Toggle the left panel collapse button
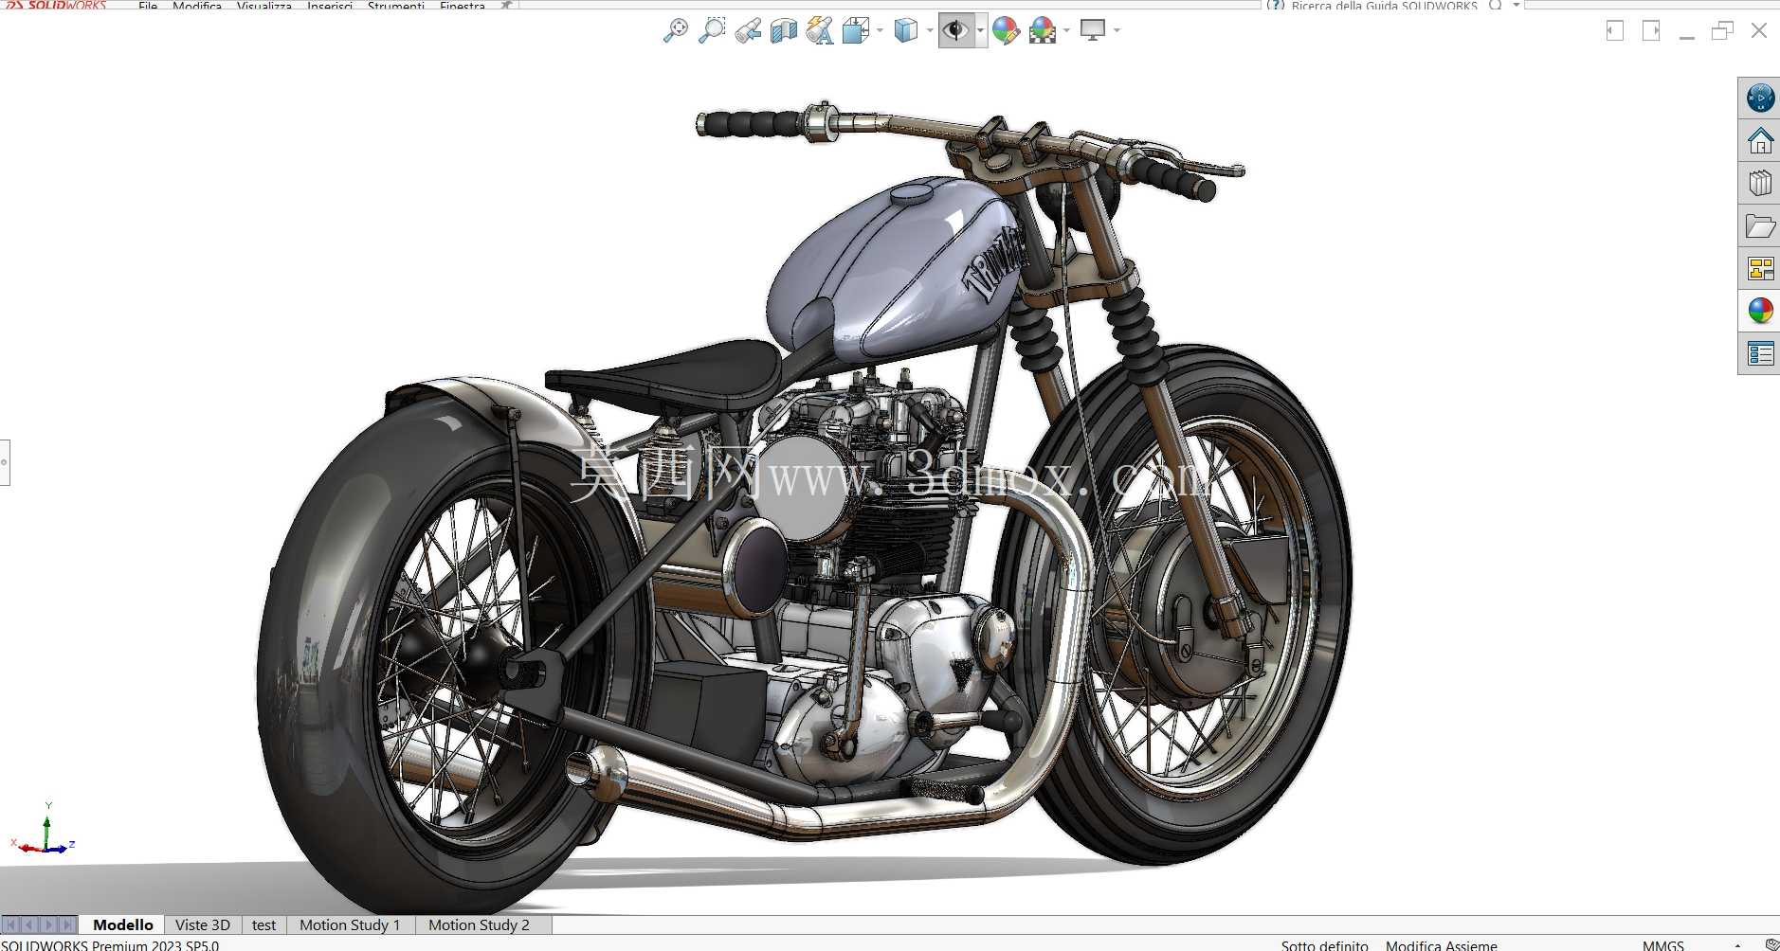This screenshot has height=951, width=1780. click(1615, 30)
